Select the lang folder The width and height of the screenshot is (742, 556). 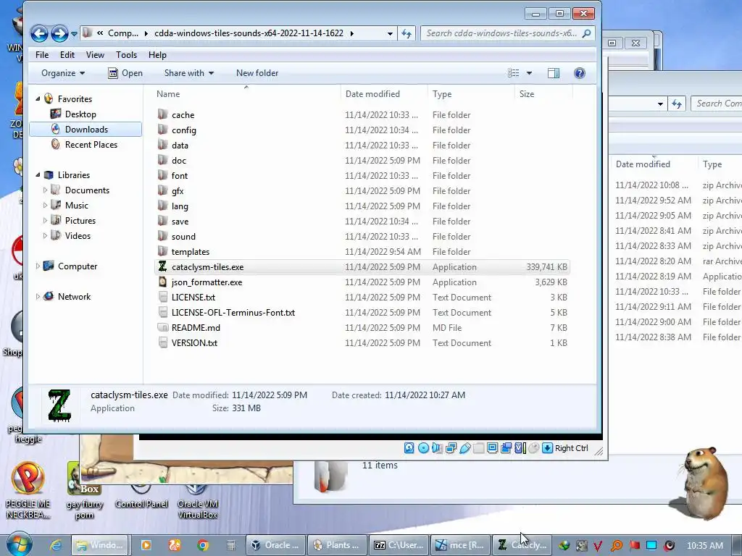click(180, 206)
